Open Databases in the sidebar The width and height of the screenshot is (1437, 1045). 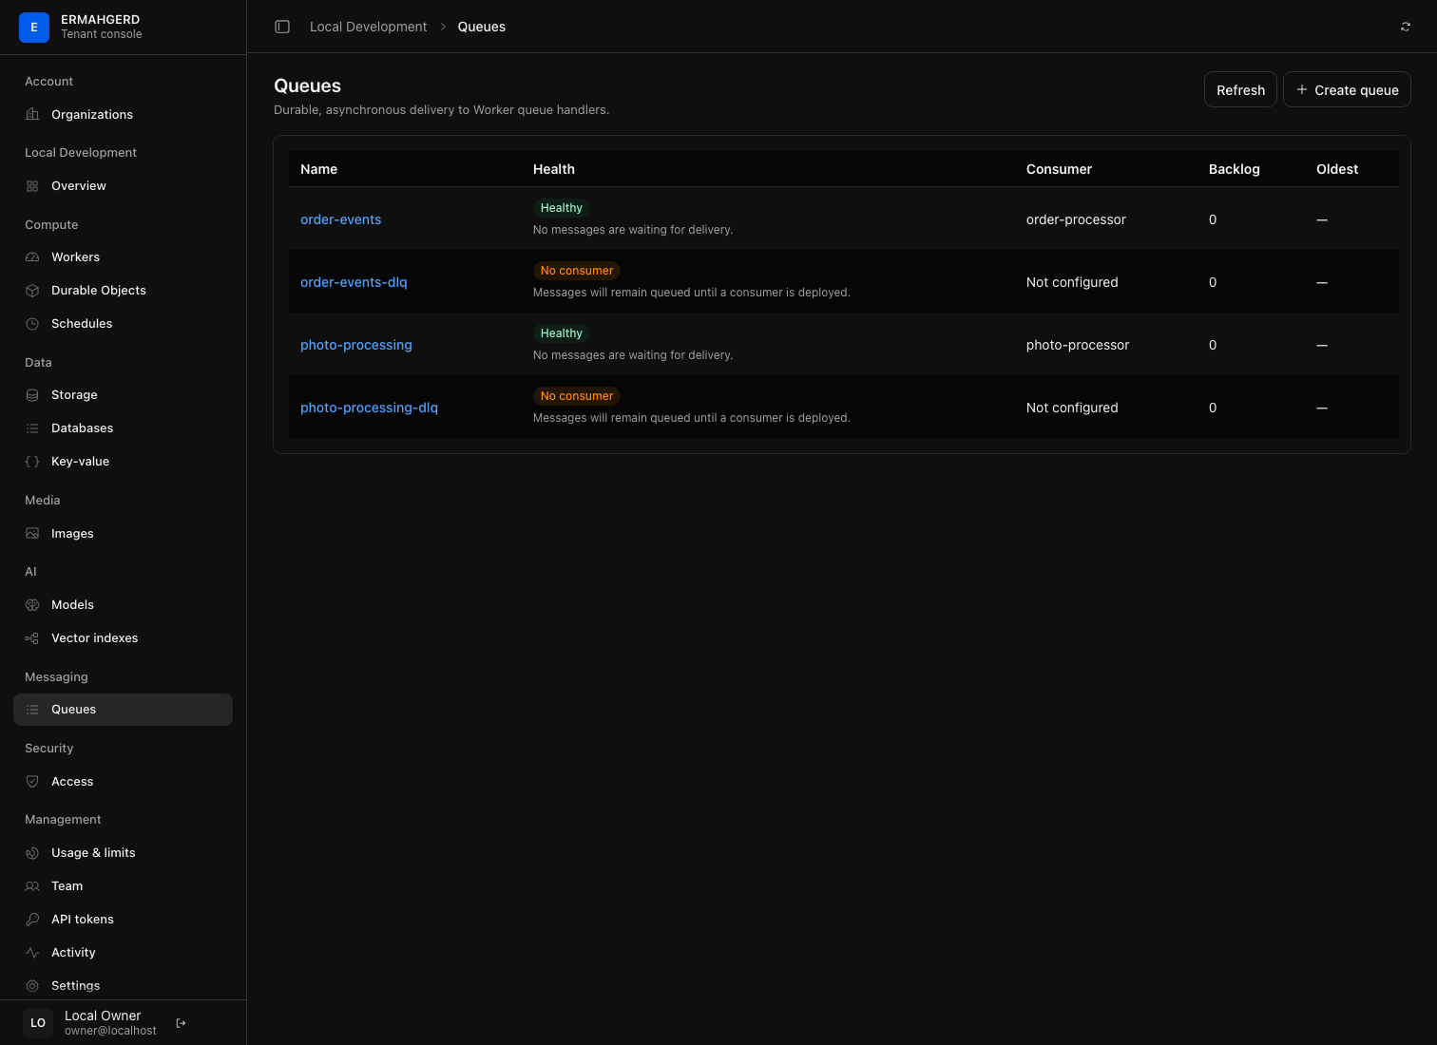pos(123,428)
